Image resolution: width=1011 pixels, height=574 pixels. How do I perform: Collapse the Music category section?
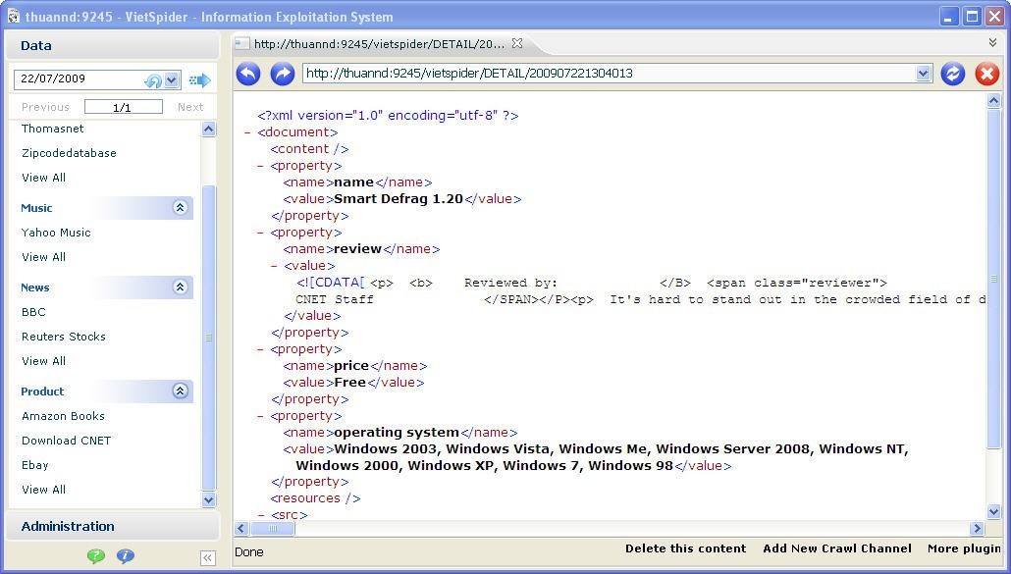180,208
